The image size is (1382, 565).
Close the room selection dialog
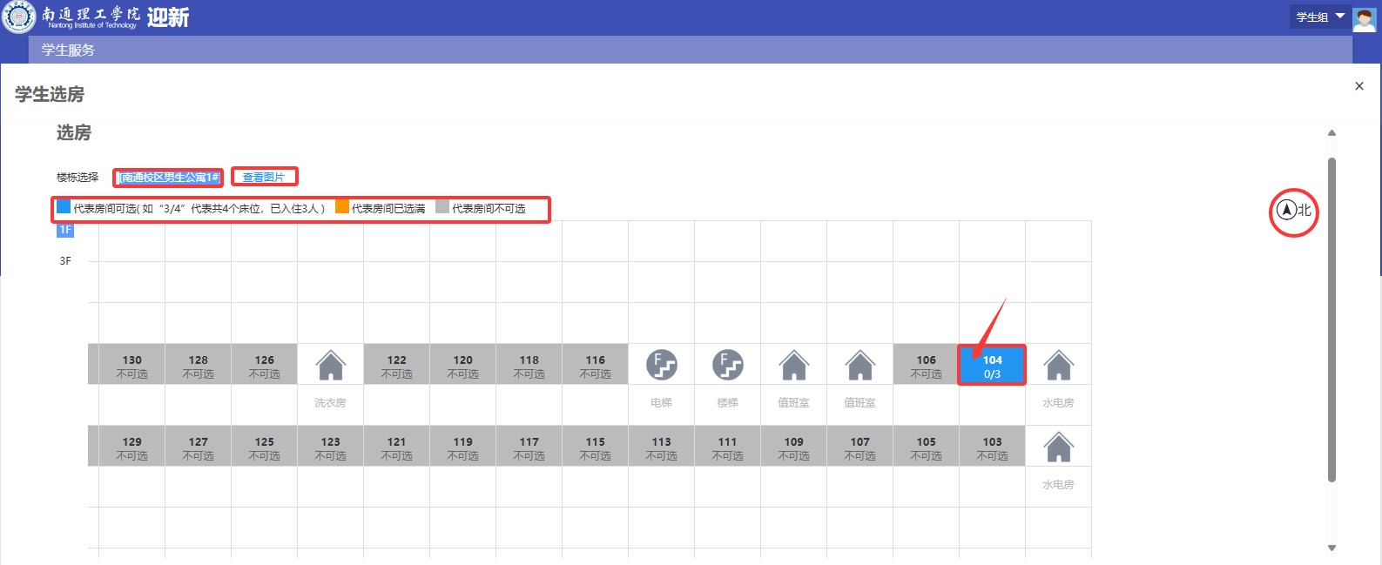[1358, 86]
